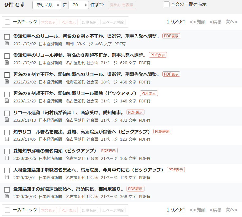
Task: Click <<先頭 in the bottom pagination
Action: (197, 210)
